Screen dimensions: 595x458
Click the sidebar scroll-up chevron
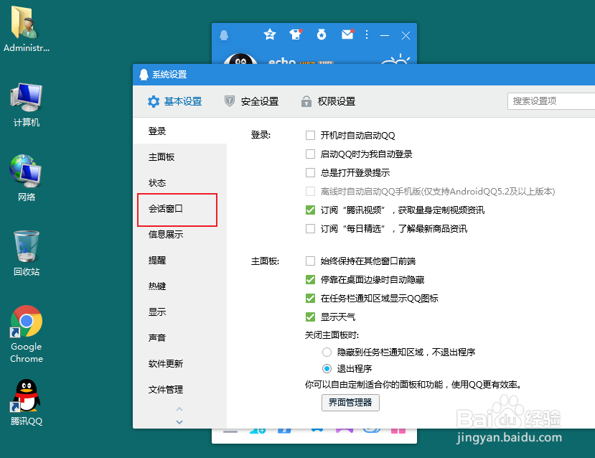coord(179,409)
